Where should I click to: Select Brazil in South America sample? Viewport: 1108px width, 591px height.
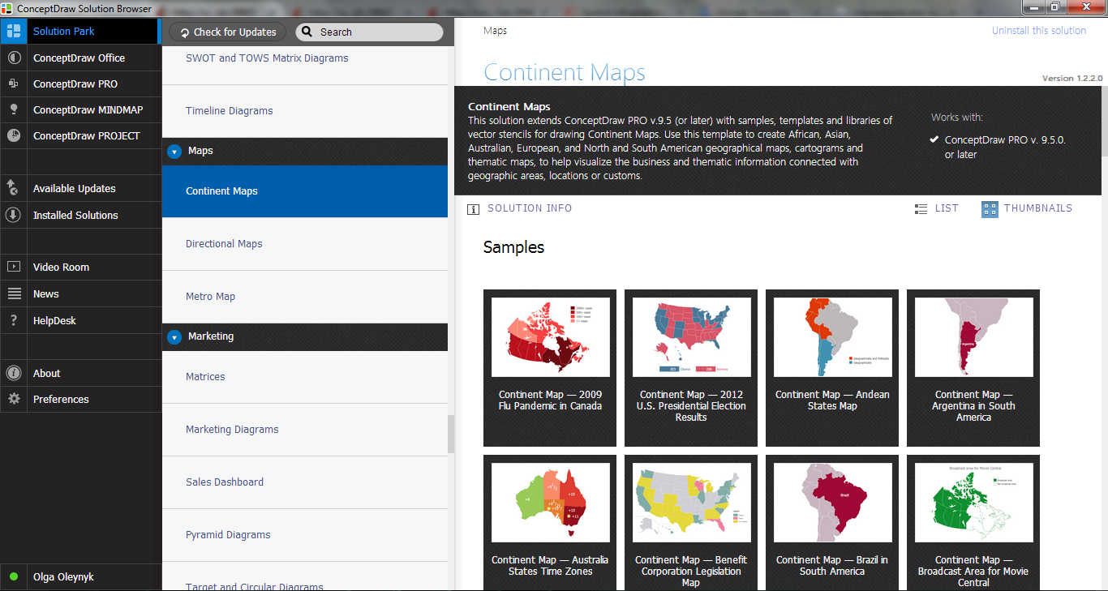coord(832,523)
